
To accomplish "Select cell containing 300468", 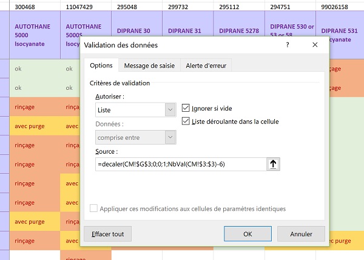I will coord(35,7).
